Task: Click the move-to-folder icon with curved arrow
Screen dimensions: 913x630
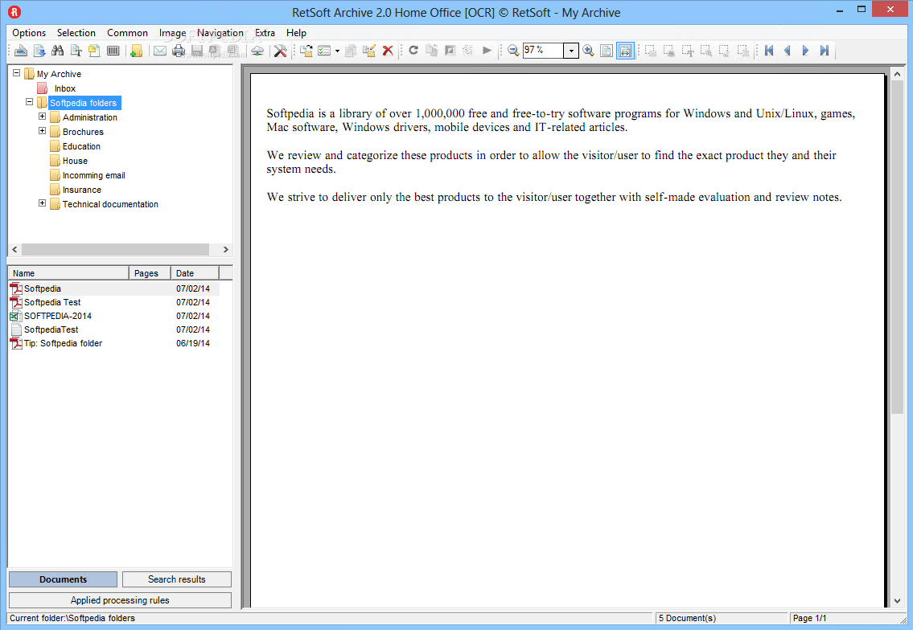Action: [x=306, y=51]
